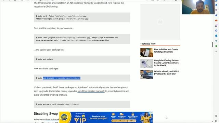
Task: Open the Microsoft 365 sidebar icon
Action: [216, 30]
